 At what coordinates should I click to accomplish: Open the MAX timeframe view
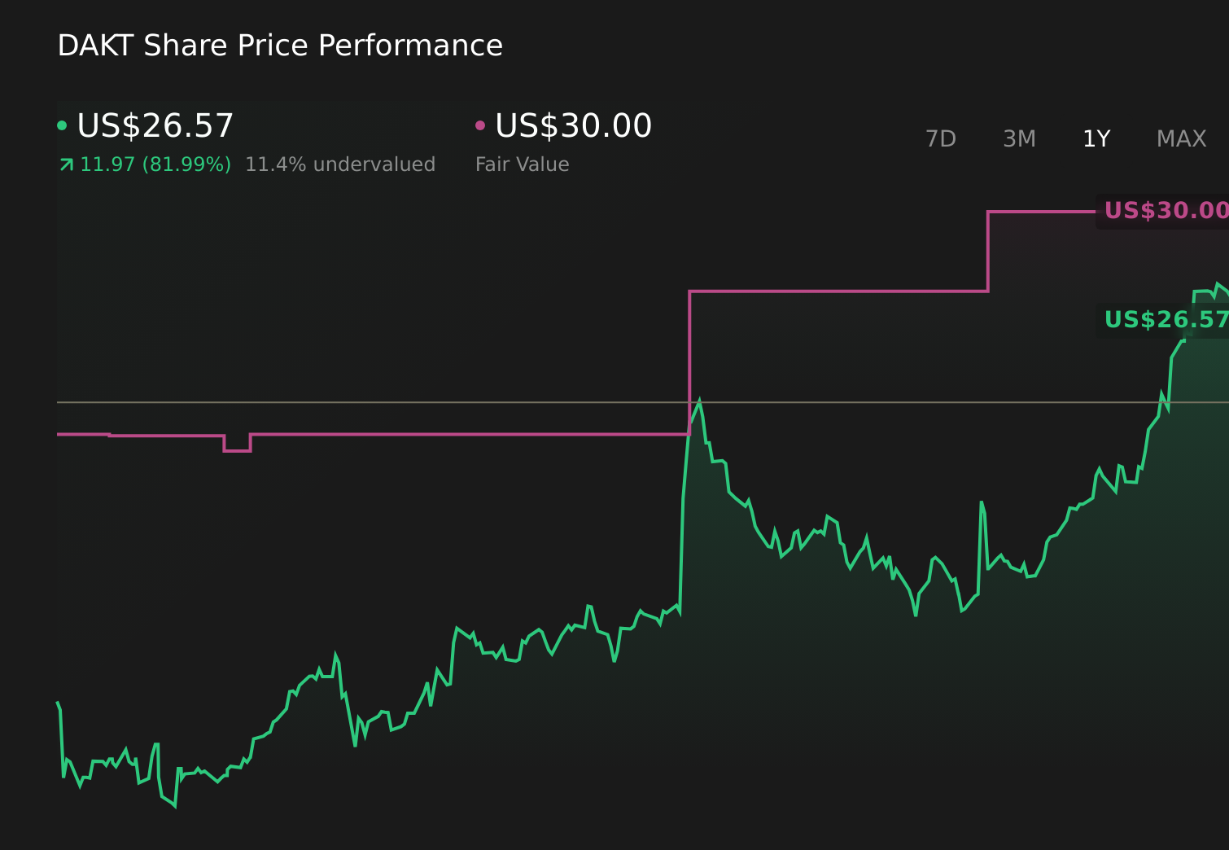tap(1181, 138)
